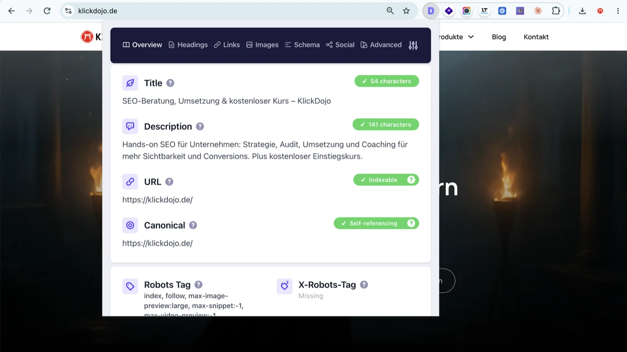Open the browser extensions puzzle icon
The image size is (627, 352).
pyautogui.click(x=556, y=11)
